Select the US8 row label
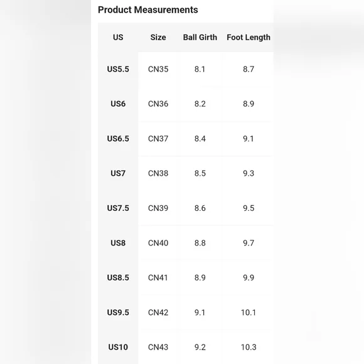364x364 pixels. 118,243
